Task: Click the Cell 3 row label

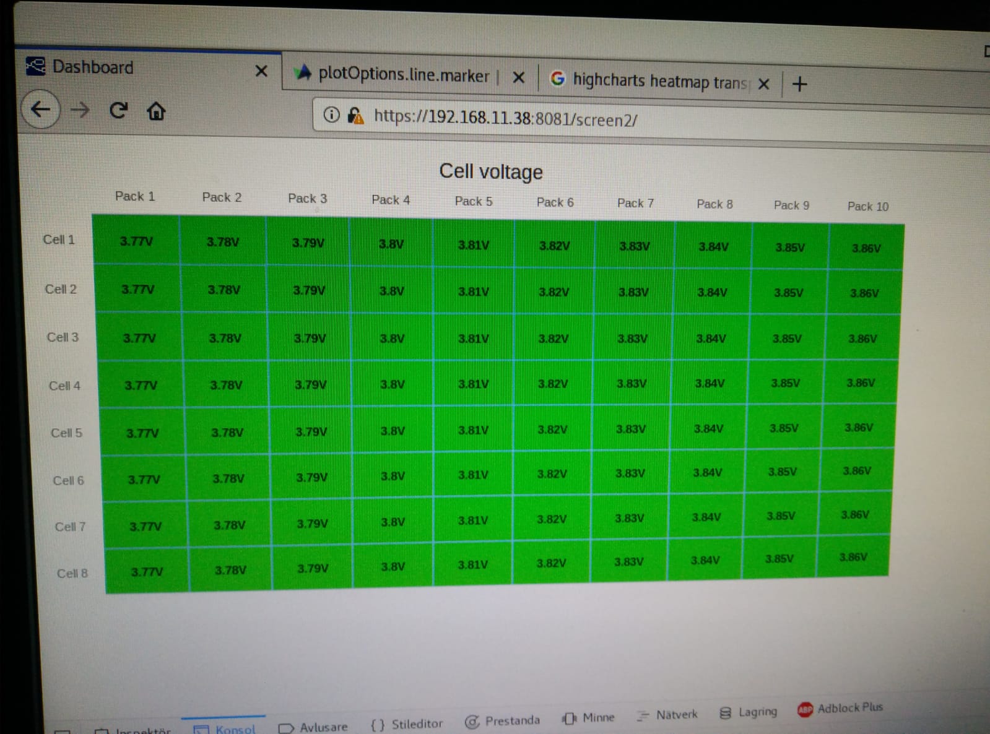Action: point(63,337)
